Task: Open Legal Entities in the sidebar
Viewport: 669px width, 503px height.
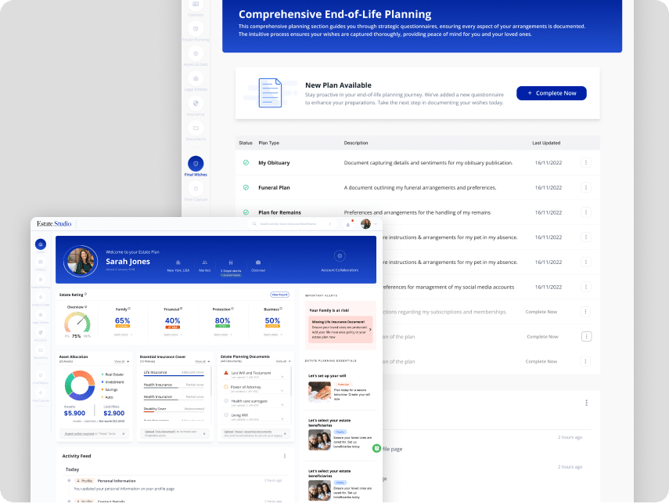Action: pos(196,79)
